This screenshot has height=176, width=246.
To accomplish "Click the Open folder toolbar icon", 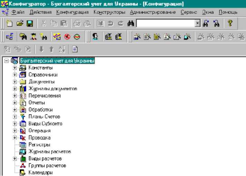I will [20, 23].
